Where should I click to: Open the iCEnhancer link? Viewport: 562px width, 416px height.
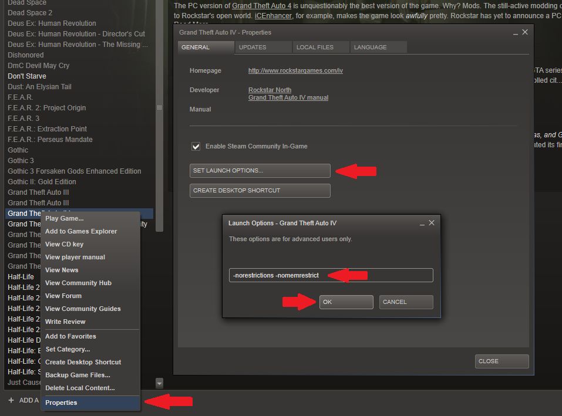coord(273,16)
